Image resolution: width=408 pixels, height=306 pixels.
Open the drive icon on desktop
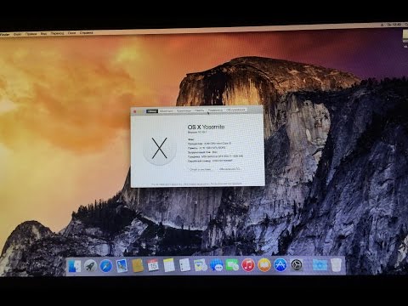pyautogui.click(x=405, y=37)
